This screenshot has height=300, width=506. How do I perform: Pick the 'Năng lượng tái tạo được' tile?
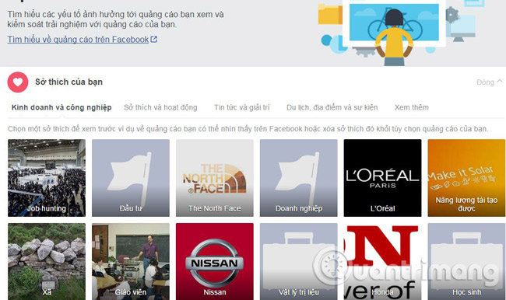(x=466, y=178)
